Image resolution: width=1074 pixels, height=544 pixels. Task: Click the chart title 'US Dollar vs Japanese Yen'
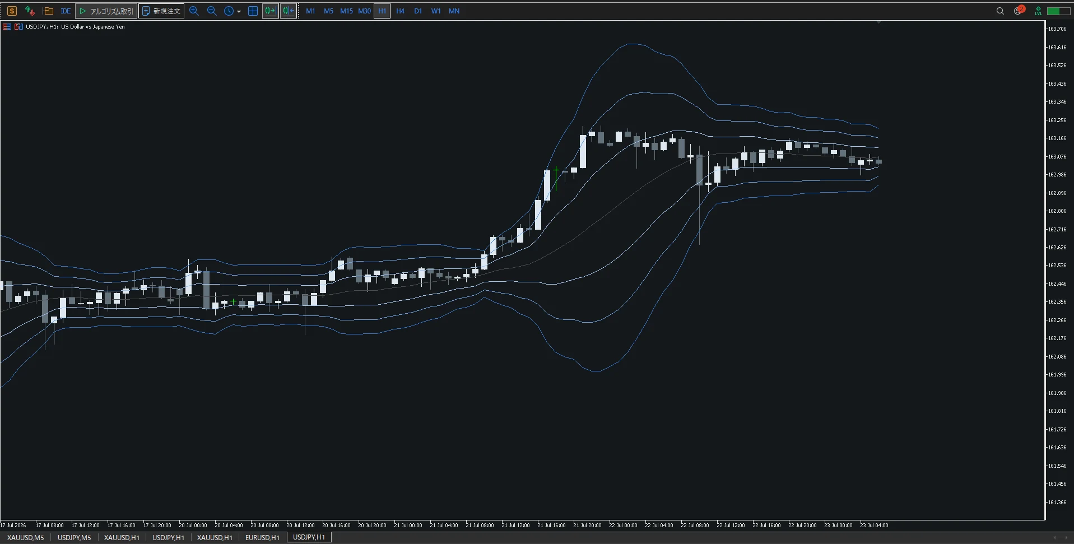tap(93, 26)
